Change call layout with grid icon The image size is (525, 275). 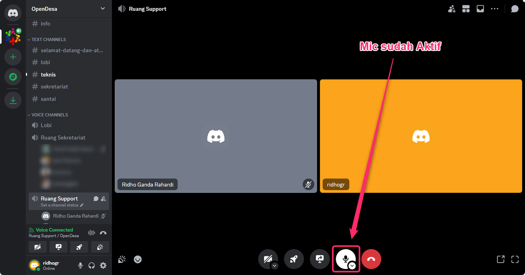pyautogui.click(x=466, y=9)
